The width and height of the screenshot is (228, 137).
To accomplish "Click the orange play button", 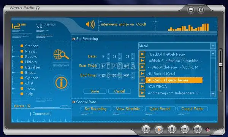I will 159,129.
